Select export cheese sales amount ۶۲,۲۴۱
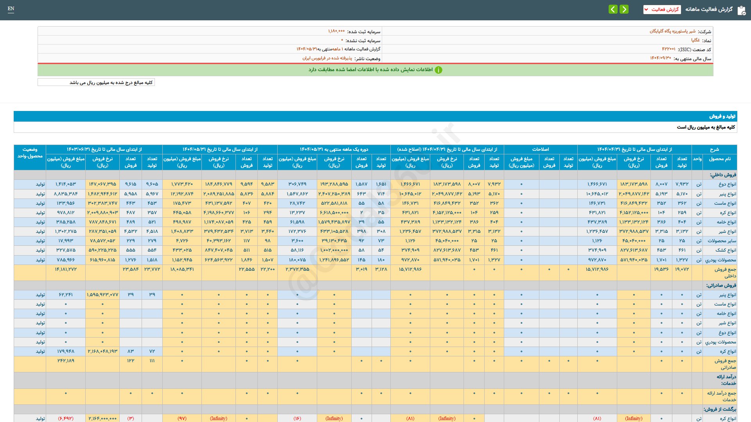The width and height of the screenshot is (751, 422). coord(66,295)
